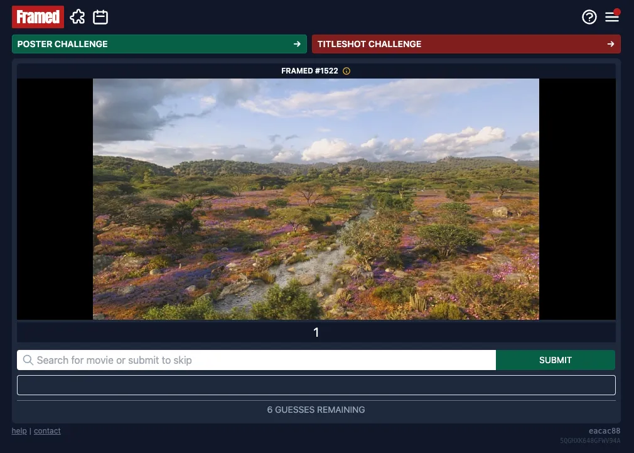Click the movie frame image
This screenshot has width=634, height=453.
[316, 199]
